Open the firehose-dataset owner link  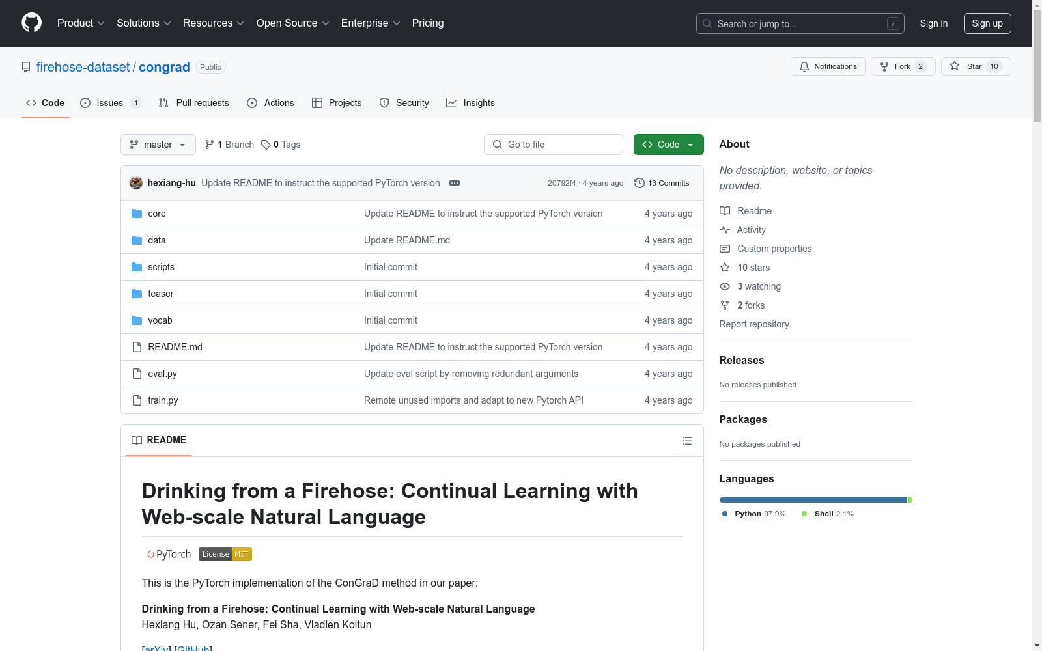coord(83,67)
